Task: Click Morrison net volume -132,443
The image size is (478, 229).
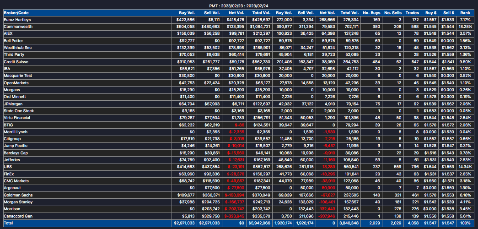Action: point(327,209)
